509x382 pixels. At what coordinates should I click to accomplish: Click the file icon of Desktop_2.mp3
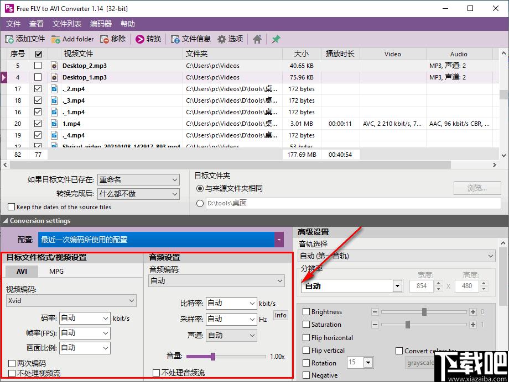[x=54, y=66]
